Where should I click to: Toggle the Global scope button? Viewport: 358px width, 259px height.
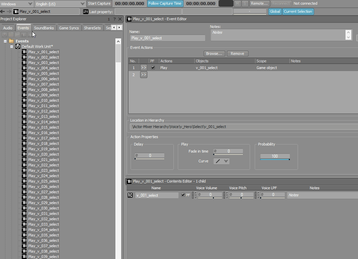(275, 12)
